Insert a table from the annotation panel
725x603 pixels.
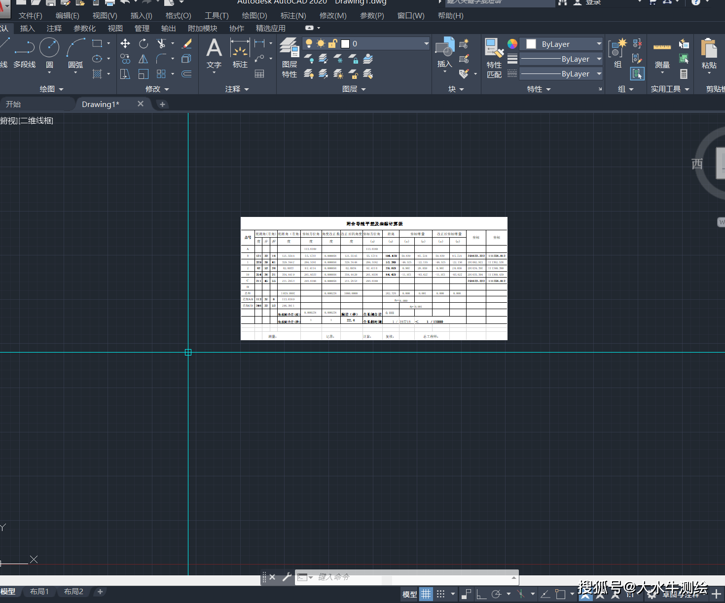tap(259, 74)
